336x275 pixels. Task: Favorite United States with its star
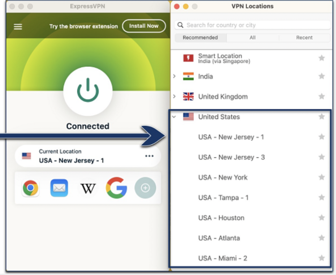322,116
